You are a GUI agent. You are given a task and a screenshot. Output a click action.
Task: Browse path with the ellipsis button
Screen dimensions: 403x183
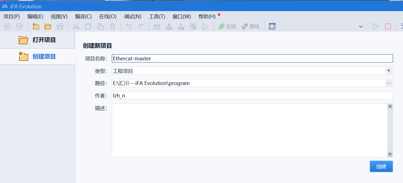tap(389, 83)
